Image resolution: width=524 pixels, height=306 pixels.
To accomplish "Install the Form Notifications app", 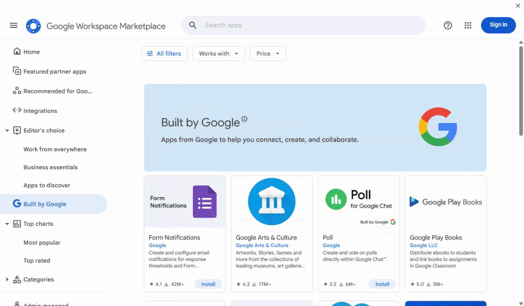I will [208, 284].
